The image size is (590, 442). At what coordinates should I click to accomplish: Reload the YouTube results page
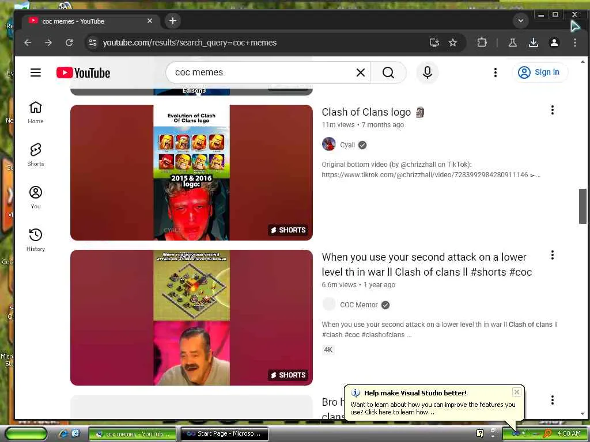click(69, 43)
